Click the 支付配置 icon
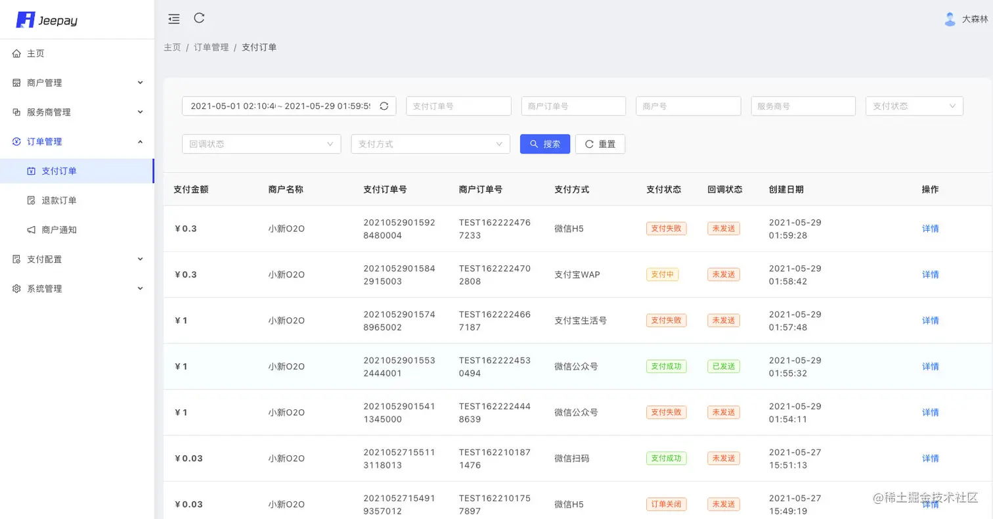This screenshot has width=993, height=519. 17,259
